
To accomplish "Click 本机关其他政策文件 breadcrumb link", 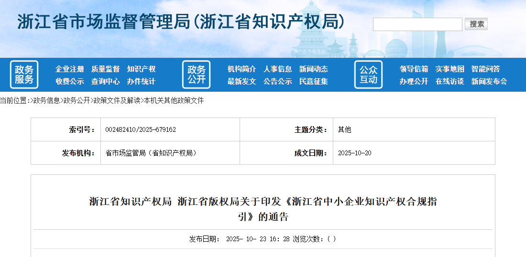I will point(174,100).
